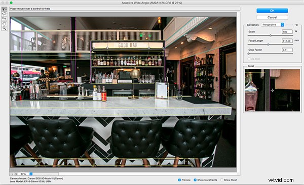Image resolution: width=304 pixels, height=185 pixels.
Task: Select the Hand tool
Action: tap(4, 23)
